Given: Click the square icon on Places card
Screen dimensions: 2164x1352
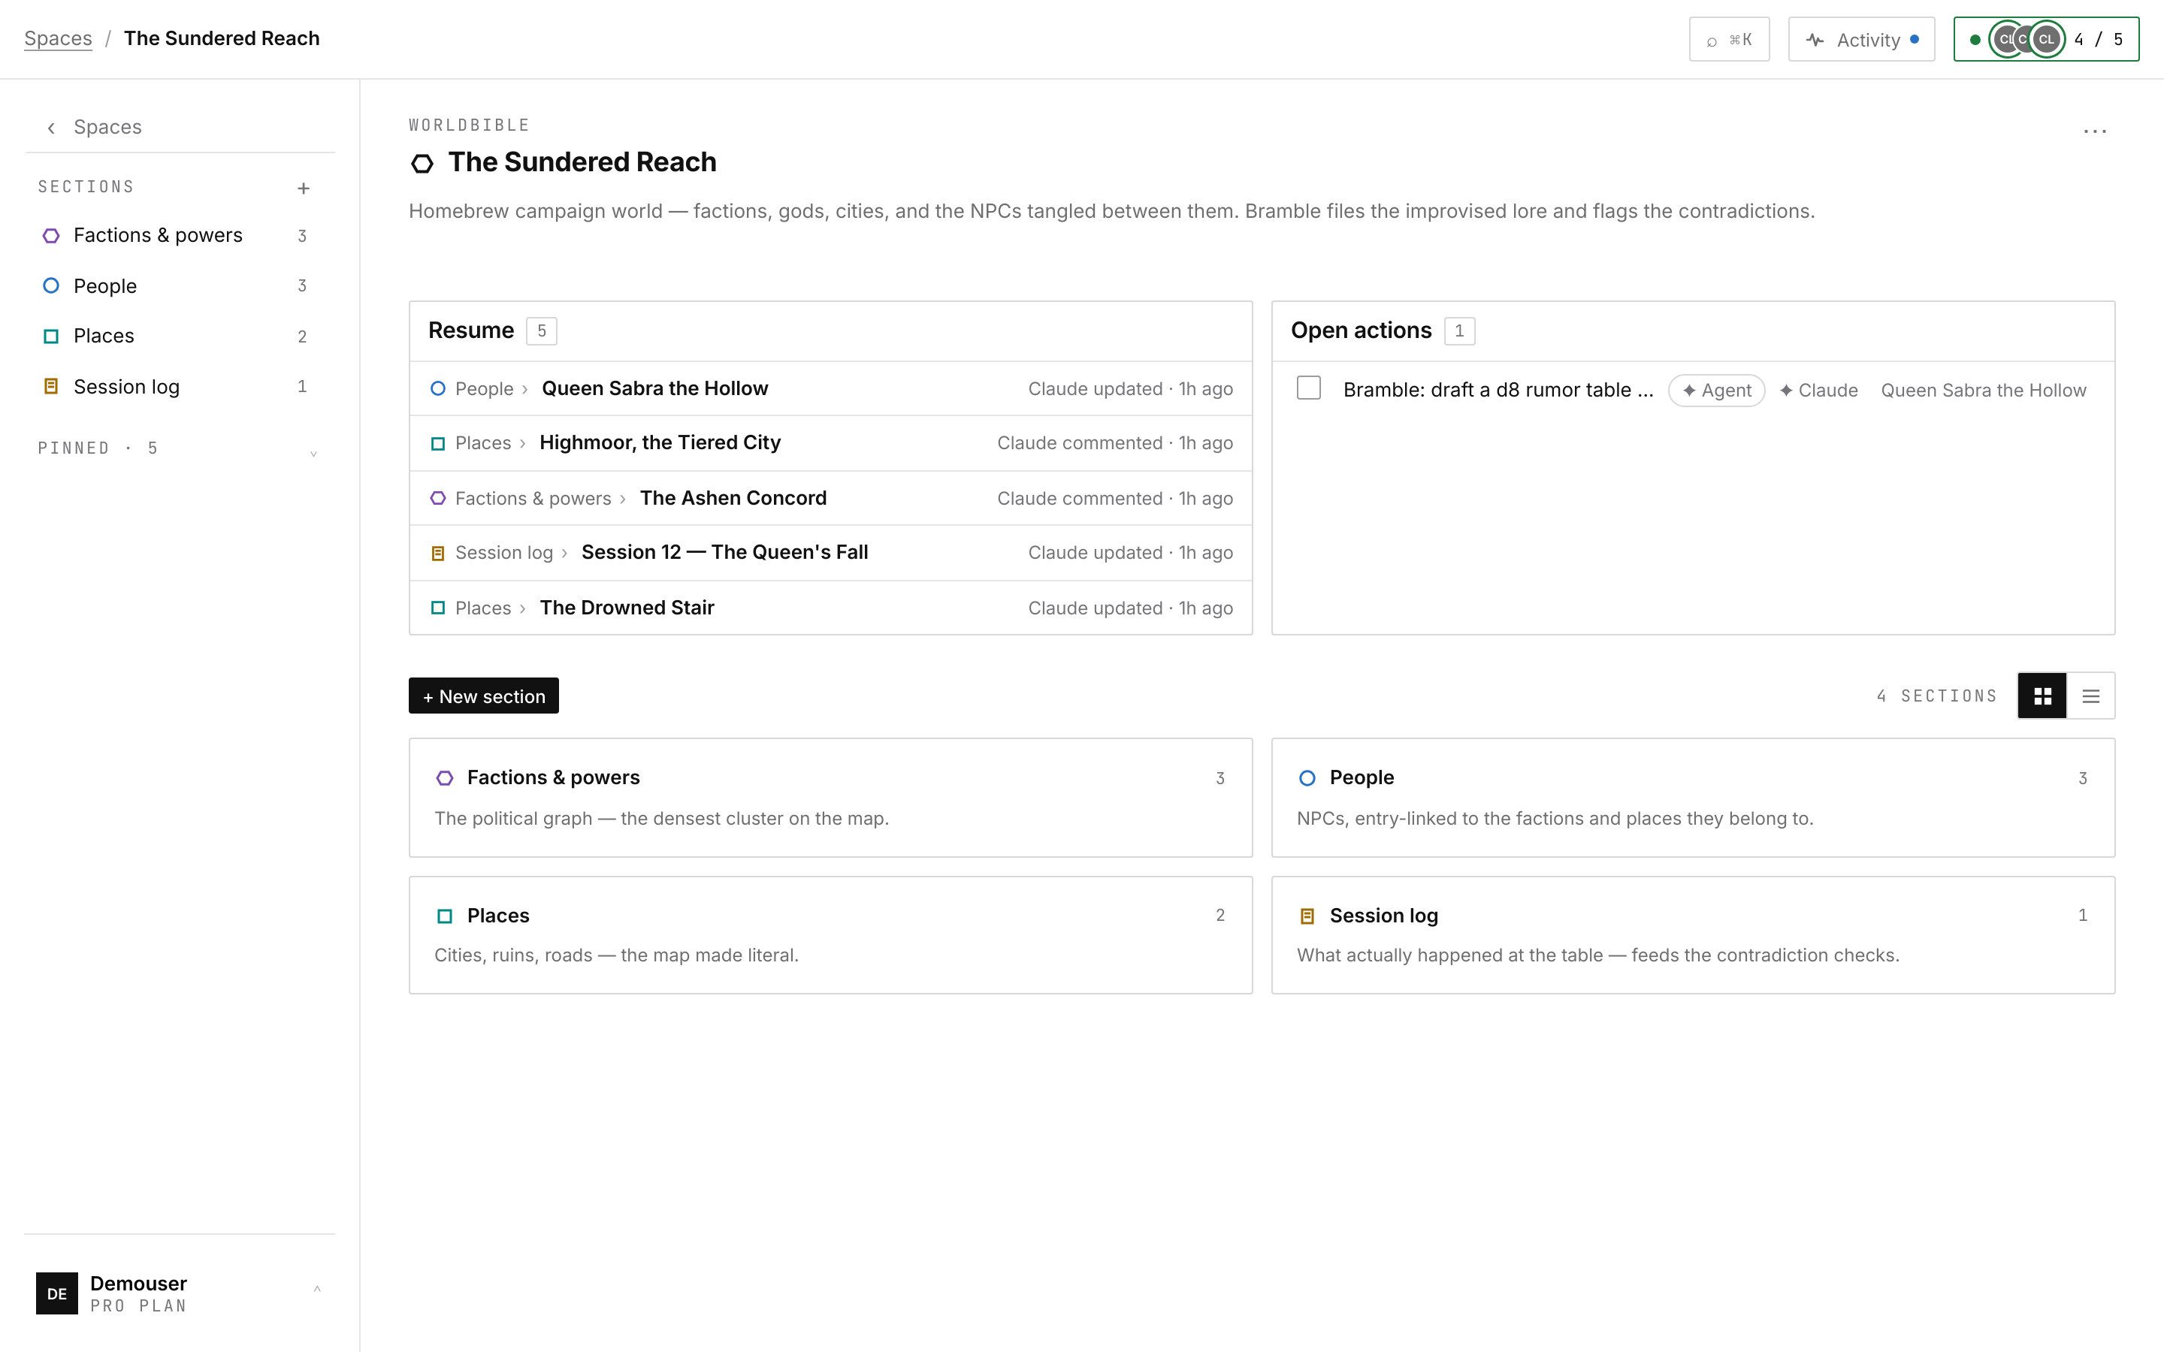Looking at the screenshot, I should [x=444, y=916].
